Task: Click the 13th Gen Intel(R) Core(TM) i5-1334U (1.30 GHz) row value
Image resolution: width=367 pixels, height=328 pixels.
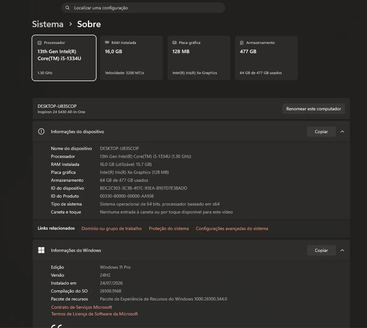Action: tap(145, 157)
